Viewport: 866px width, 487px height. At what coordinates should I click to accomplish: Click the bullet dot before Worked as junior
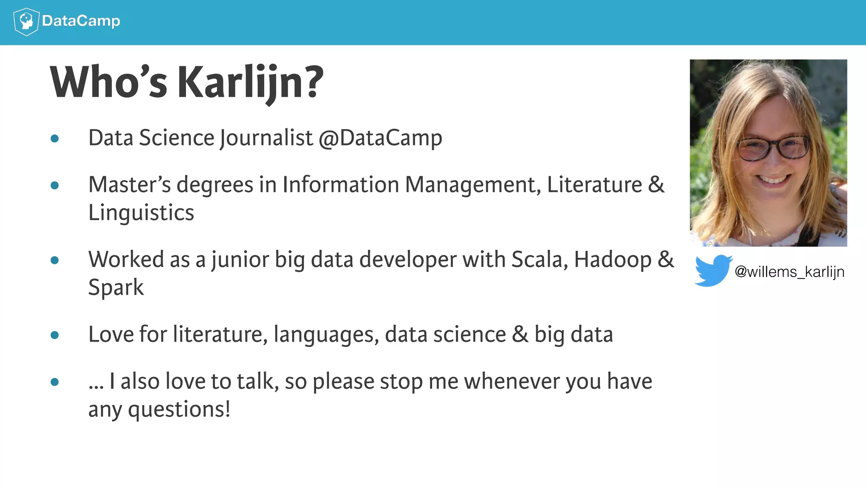55,260
